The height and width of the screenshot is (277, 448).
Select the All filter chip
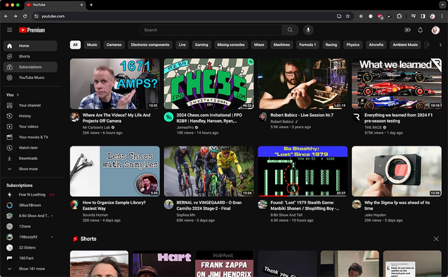pos(75,45)
